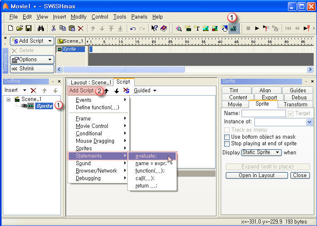Screen dimensions: 317x226
Task: Click the Define function(...) entry
Action: (99, 108)
